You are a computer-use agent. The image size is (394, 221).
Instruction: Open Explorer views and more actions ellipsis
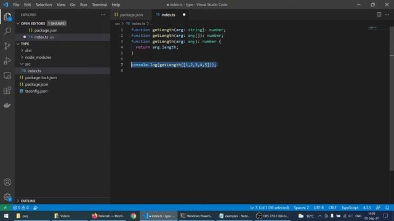(x=103, y=15)
